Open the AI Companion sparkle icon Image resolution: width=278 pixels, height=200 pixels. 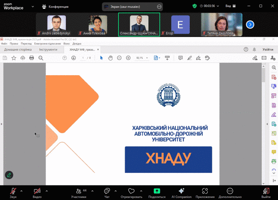click(181, 191)
